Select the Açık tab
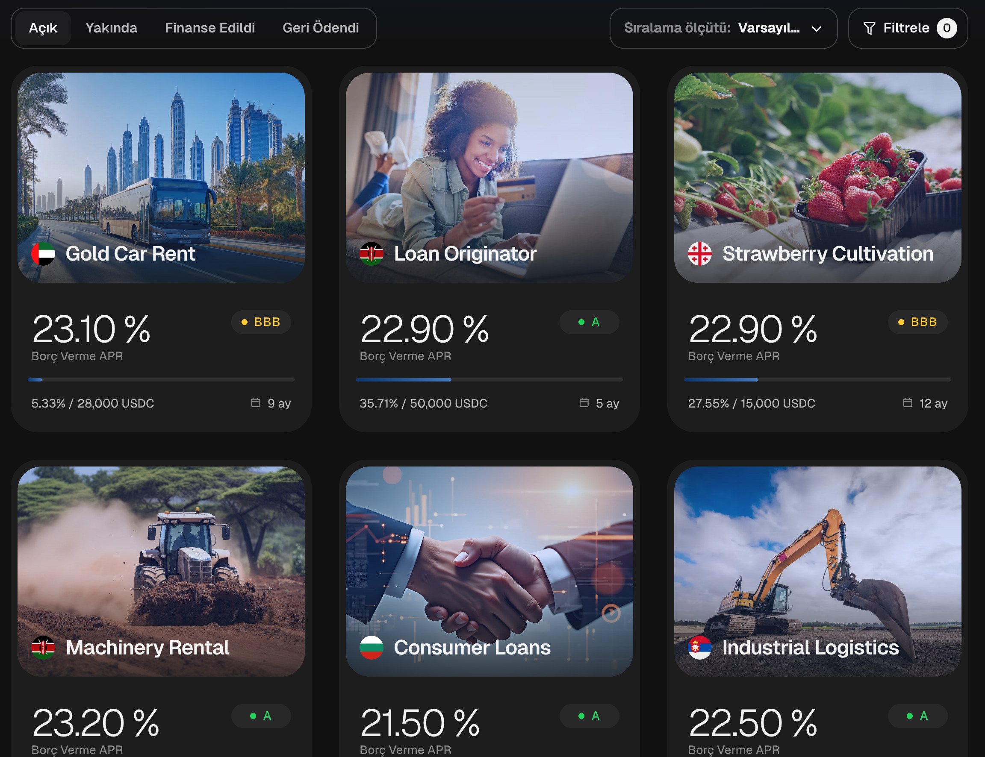The height and width of the screenshot is (757, 985). click(x=43, y=28)
